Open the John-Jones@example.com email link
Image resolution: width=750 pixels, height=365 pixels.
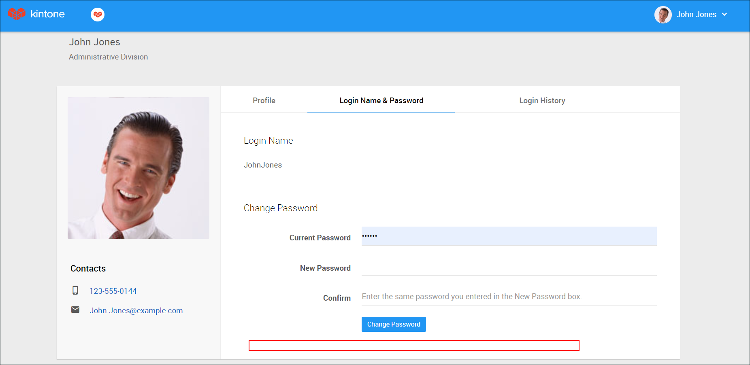tap(136, 310)
